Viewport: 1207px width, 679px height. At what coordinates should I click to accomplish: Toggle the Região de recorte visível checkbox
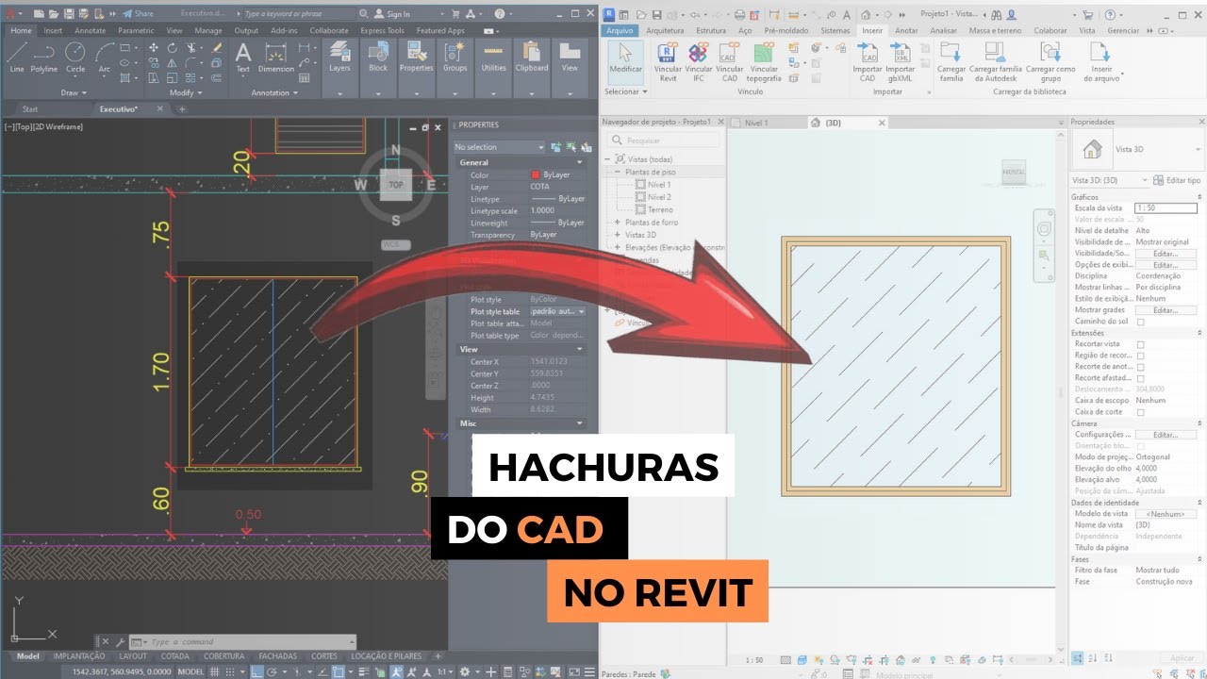[1140, 356]
